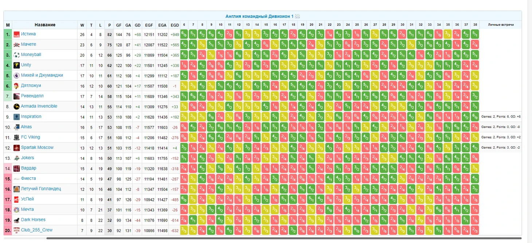The width and height of the screenshot is (532, 243).
Task: Click Inspiration's head-to-head text Points: 6
Action: coord(501,117)
